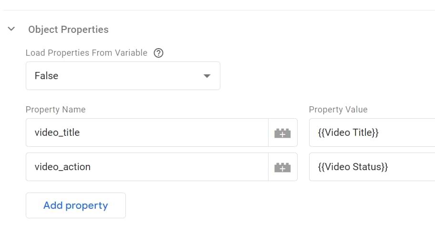Click the triangle arrow of False selector
This screenshot has width=435, height=234.
coord(207,76)
